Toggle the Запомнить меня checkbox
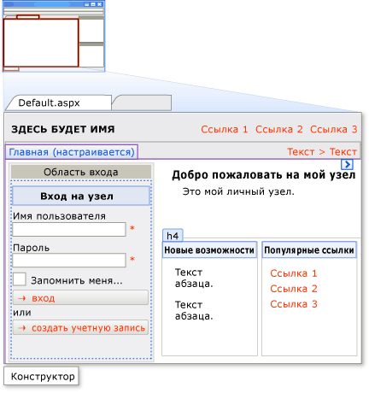 [x=20, y=279]
